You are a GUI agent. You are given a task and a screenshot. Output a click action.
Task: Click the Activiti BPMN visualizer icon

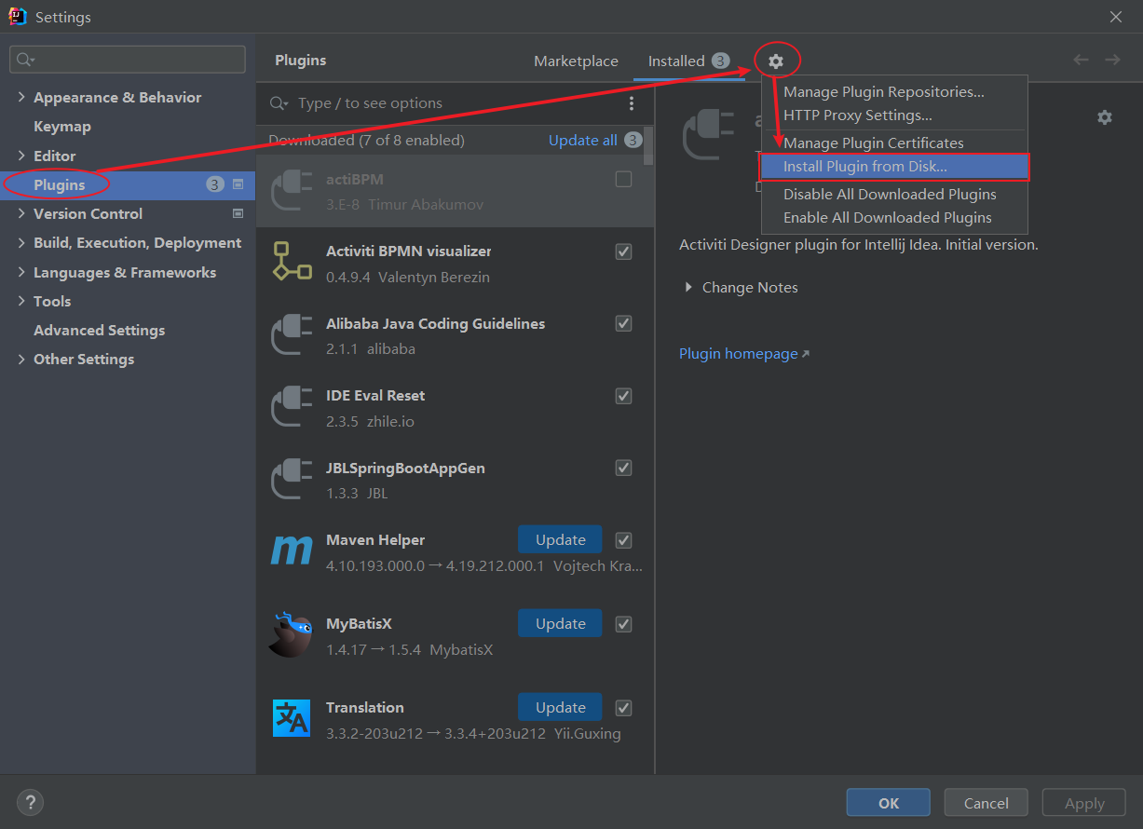point(291,262)
